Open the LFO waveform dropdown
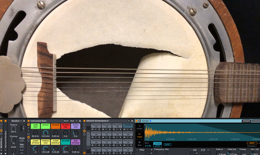 194,153
